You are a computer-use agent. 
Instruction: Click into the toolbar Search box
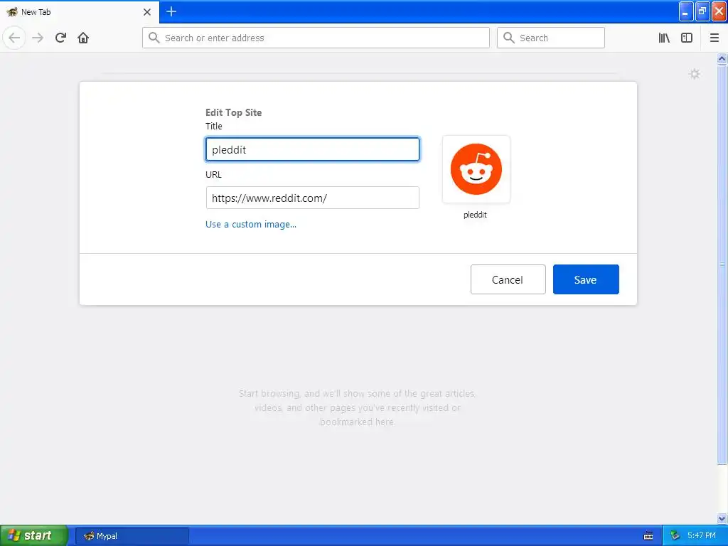tap(551, 38)
